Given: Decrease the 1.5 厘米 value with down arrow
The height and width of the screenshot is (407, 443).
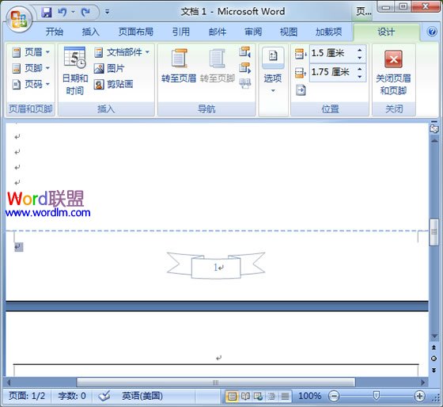Looking at the screenshot, I should coord(360,58).
